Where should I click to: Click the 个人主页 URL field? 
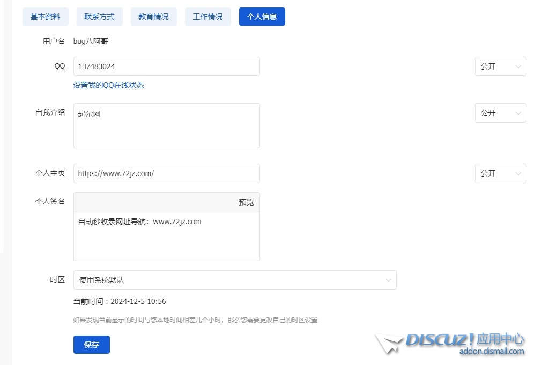tap(166, 173)
